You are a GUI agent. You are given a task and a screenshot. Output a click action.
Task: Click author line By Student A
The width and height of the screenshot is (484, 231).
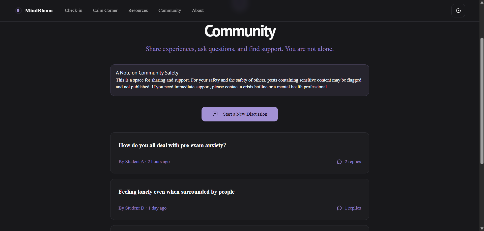[x=131, y=162]
